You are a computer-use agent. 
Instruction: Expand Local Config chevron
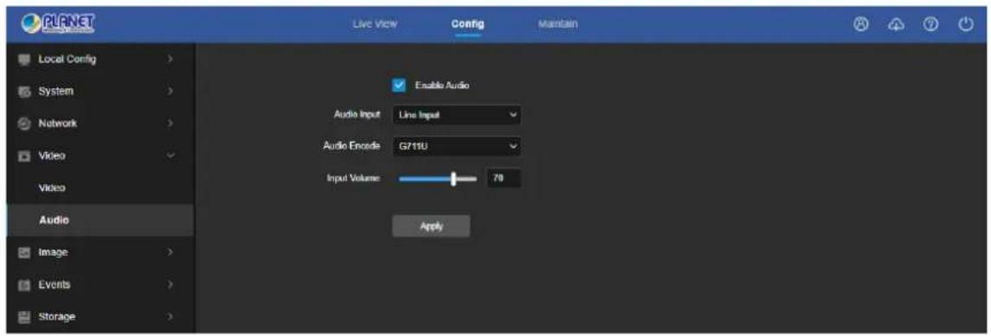coord(170,60)
